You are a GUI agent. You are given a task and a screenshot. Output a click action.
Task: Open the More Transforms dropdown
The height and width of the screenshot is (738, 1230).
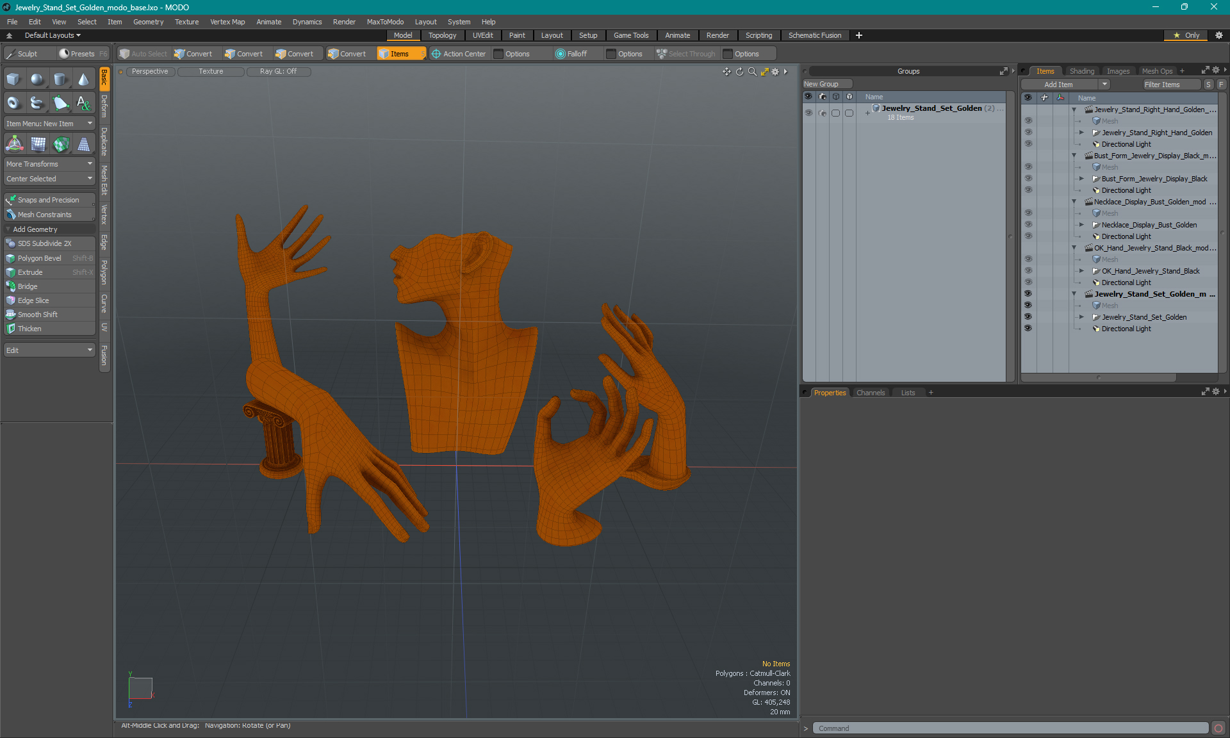(49, 164)
